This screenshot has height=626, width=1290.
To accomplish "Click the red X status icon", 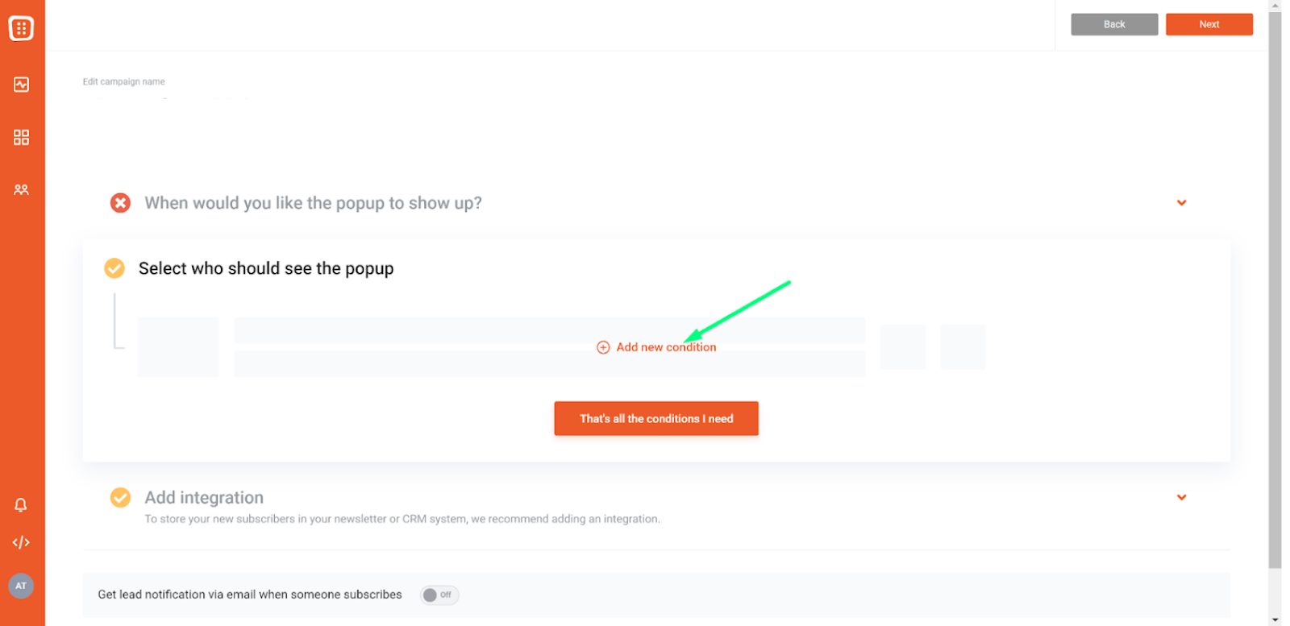I will pos(120,203).
